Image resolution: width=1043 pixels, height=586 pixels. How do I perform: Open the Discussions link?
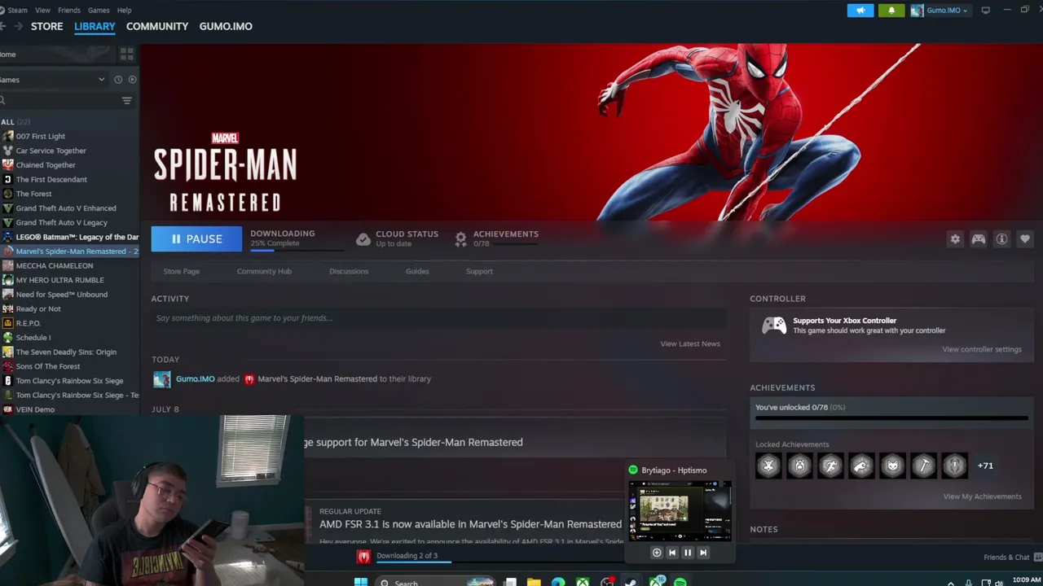pos(349,271)
